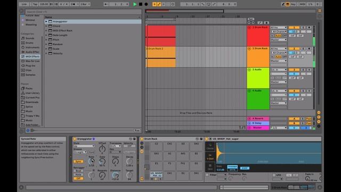Screen dimensions: 341x192
Task: Select the US_MHDP_Hat_sugar drum pad
Action: [x=156, y=174]
